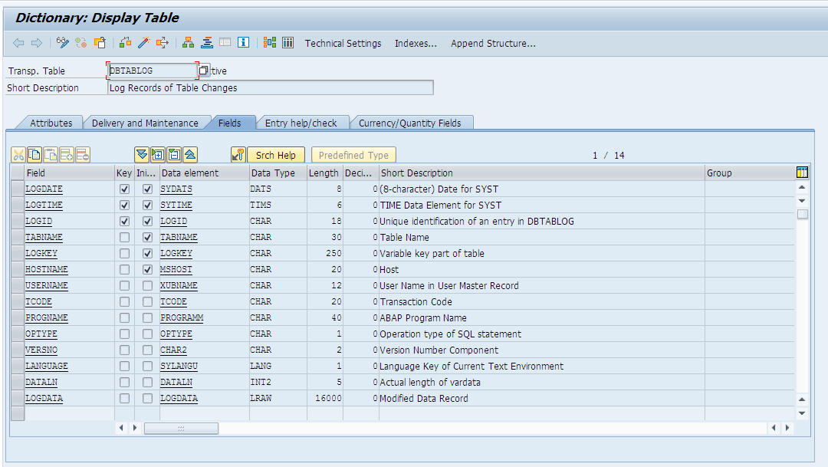Copy selected field rows icon
The image size is (828, 467).
click(34, 154)
